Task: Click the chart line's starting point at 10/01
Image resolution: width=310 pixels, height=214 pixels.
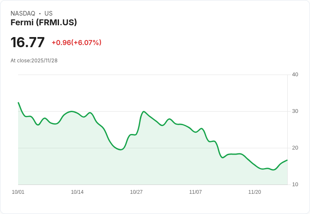Action: (x=18, y=102)
